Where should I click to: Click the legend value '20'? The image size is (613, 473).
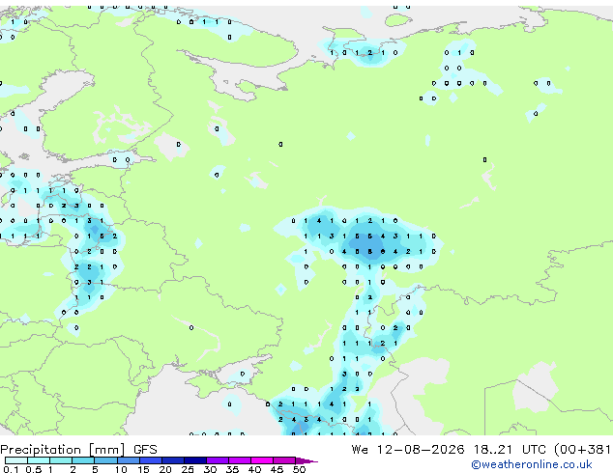point(165,469)
